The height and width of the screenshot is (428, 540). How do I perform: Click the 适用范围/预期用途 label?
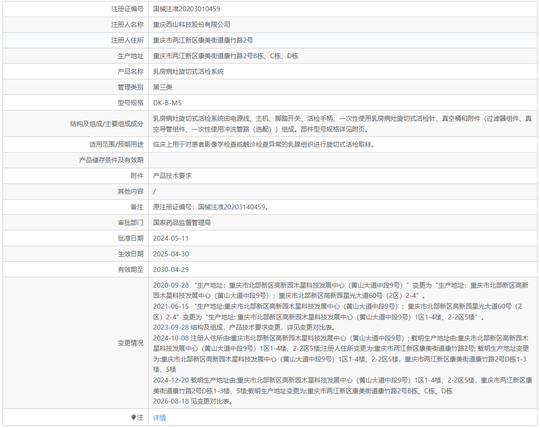pyautogui.click(x=116, y=145)
